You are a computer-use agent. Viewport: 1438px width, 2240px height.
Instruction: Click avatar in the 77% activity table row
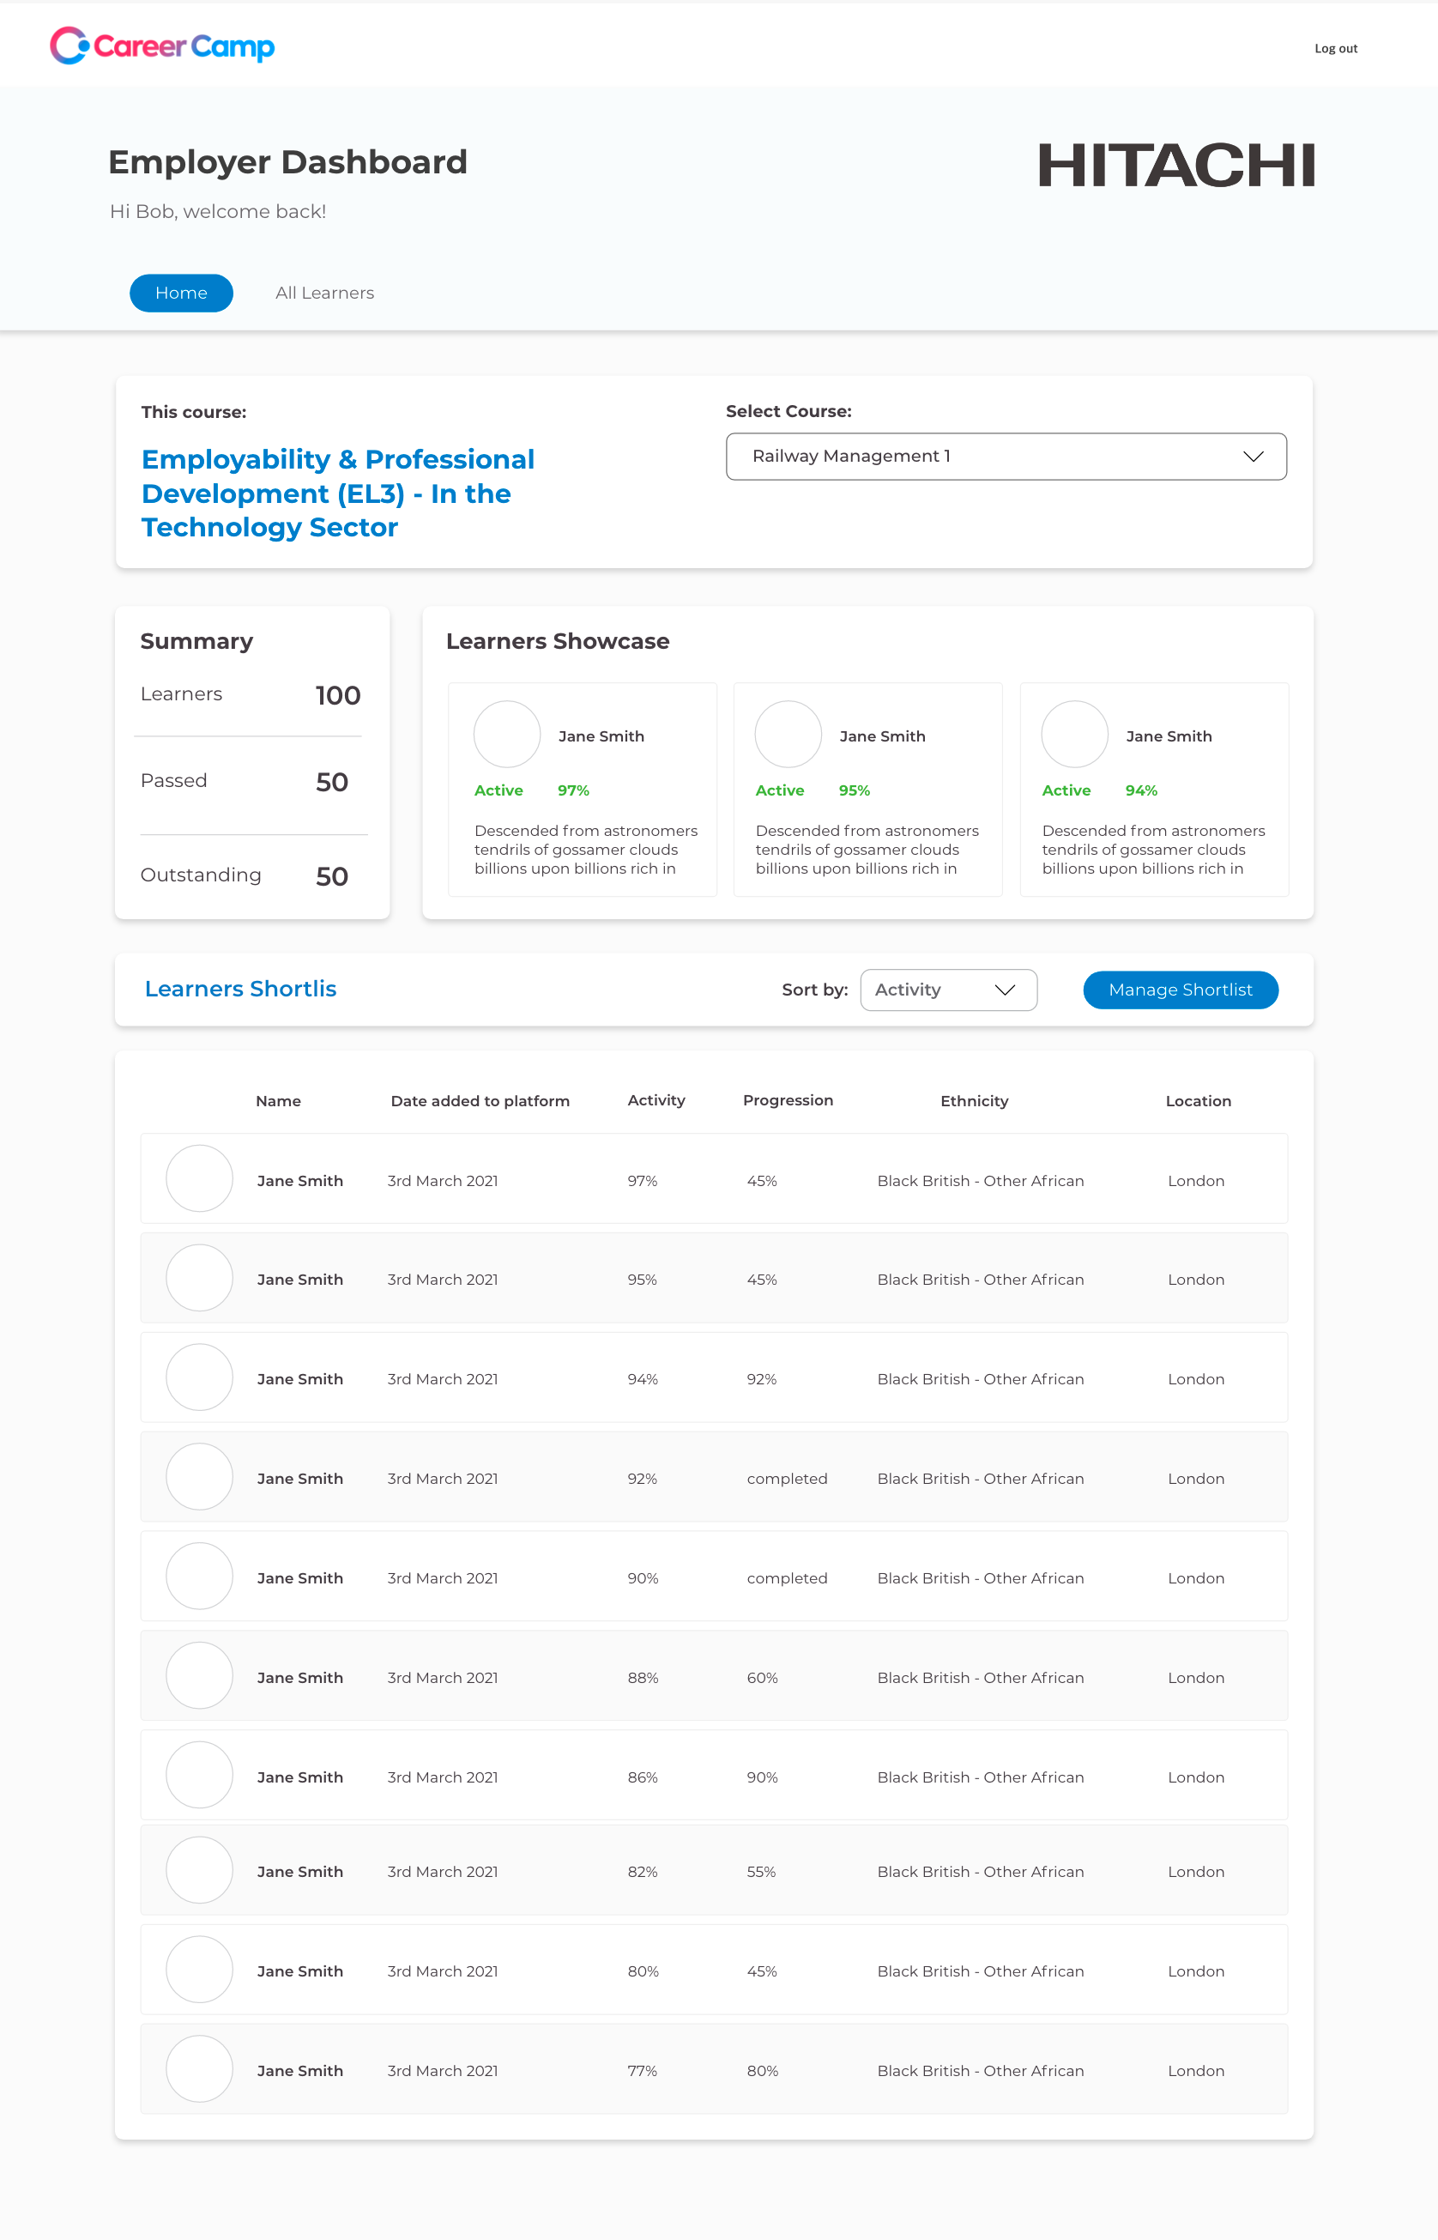(x=199, y=2069)
